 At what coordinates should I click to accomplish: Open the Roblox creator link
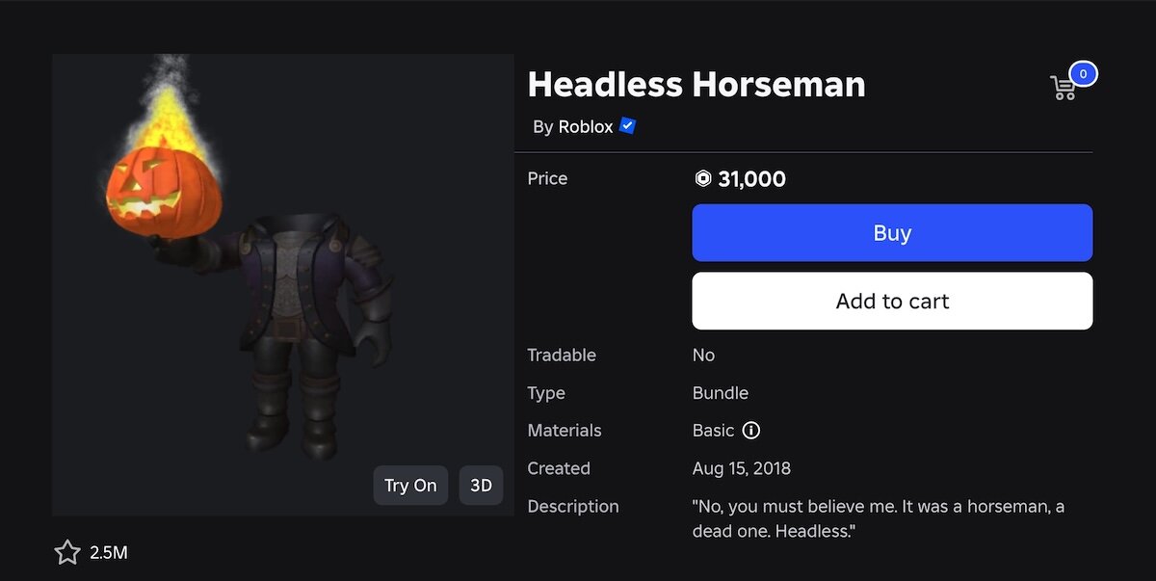pos(585,127)
